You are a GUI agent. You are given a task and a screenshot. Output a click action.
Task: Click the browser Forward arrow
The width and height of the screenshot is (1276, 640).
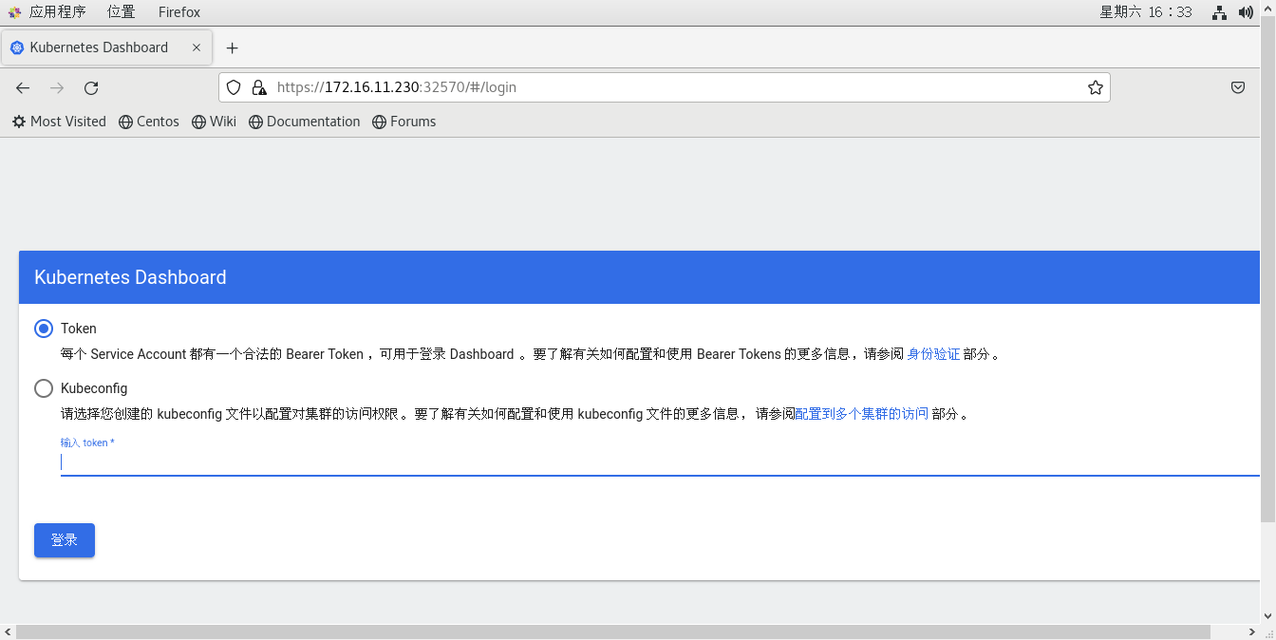click(x=57, y=88)
